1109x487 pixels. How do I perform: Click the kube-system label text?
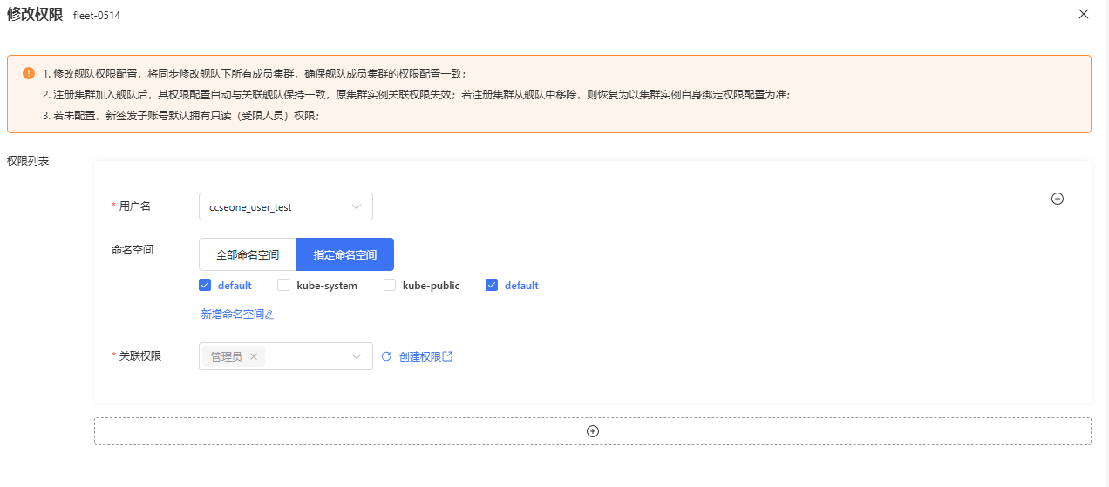coord(327,285)
